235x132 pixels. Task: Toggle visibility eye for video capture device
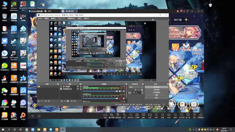(78, 89)
